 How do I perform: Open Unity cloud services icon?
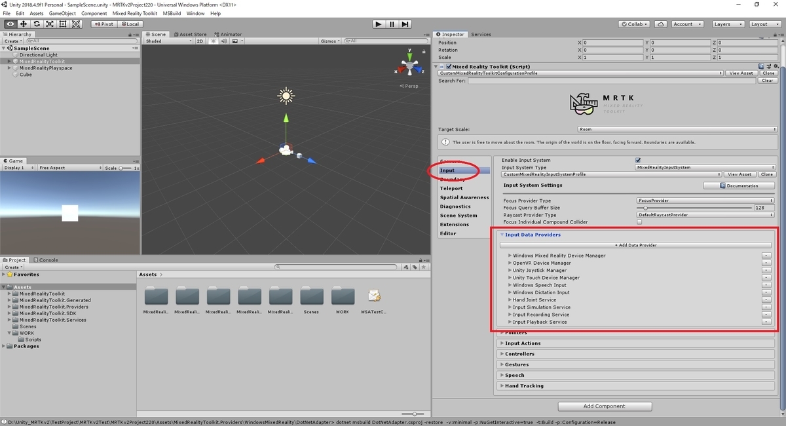[x=661, y=24]
